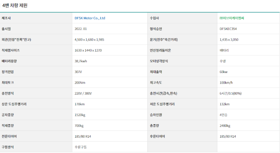Screen dimensions: 280x153
Task: Select the torque value '200Nm'
Action: 80,82
